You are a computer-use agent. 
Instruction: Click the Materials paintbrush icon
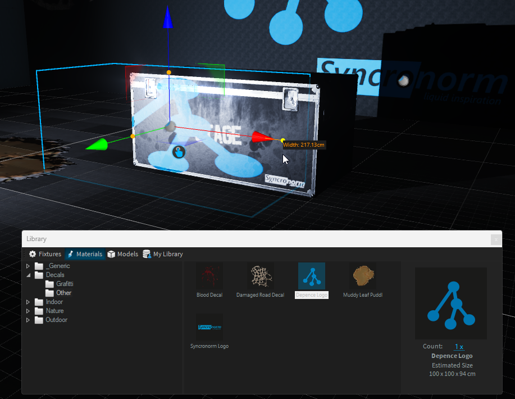pos(70,254)
